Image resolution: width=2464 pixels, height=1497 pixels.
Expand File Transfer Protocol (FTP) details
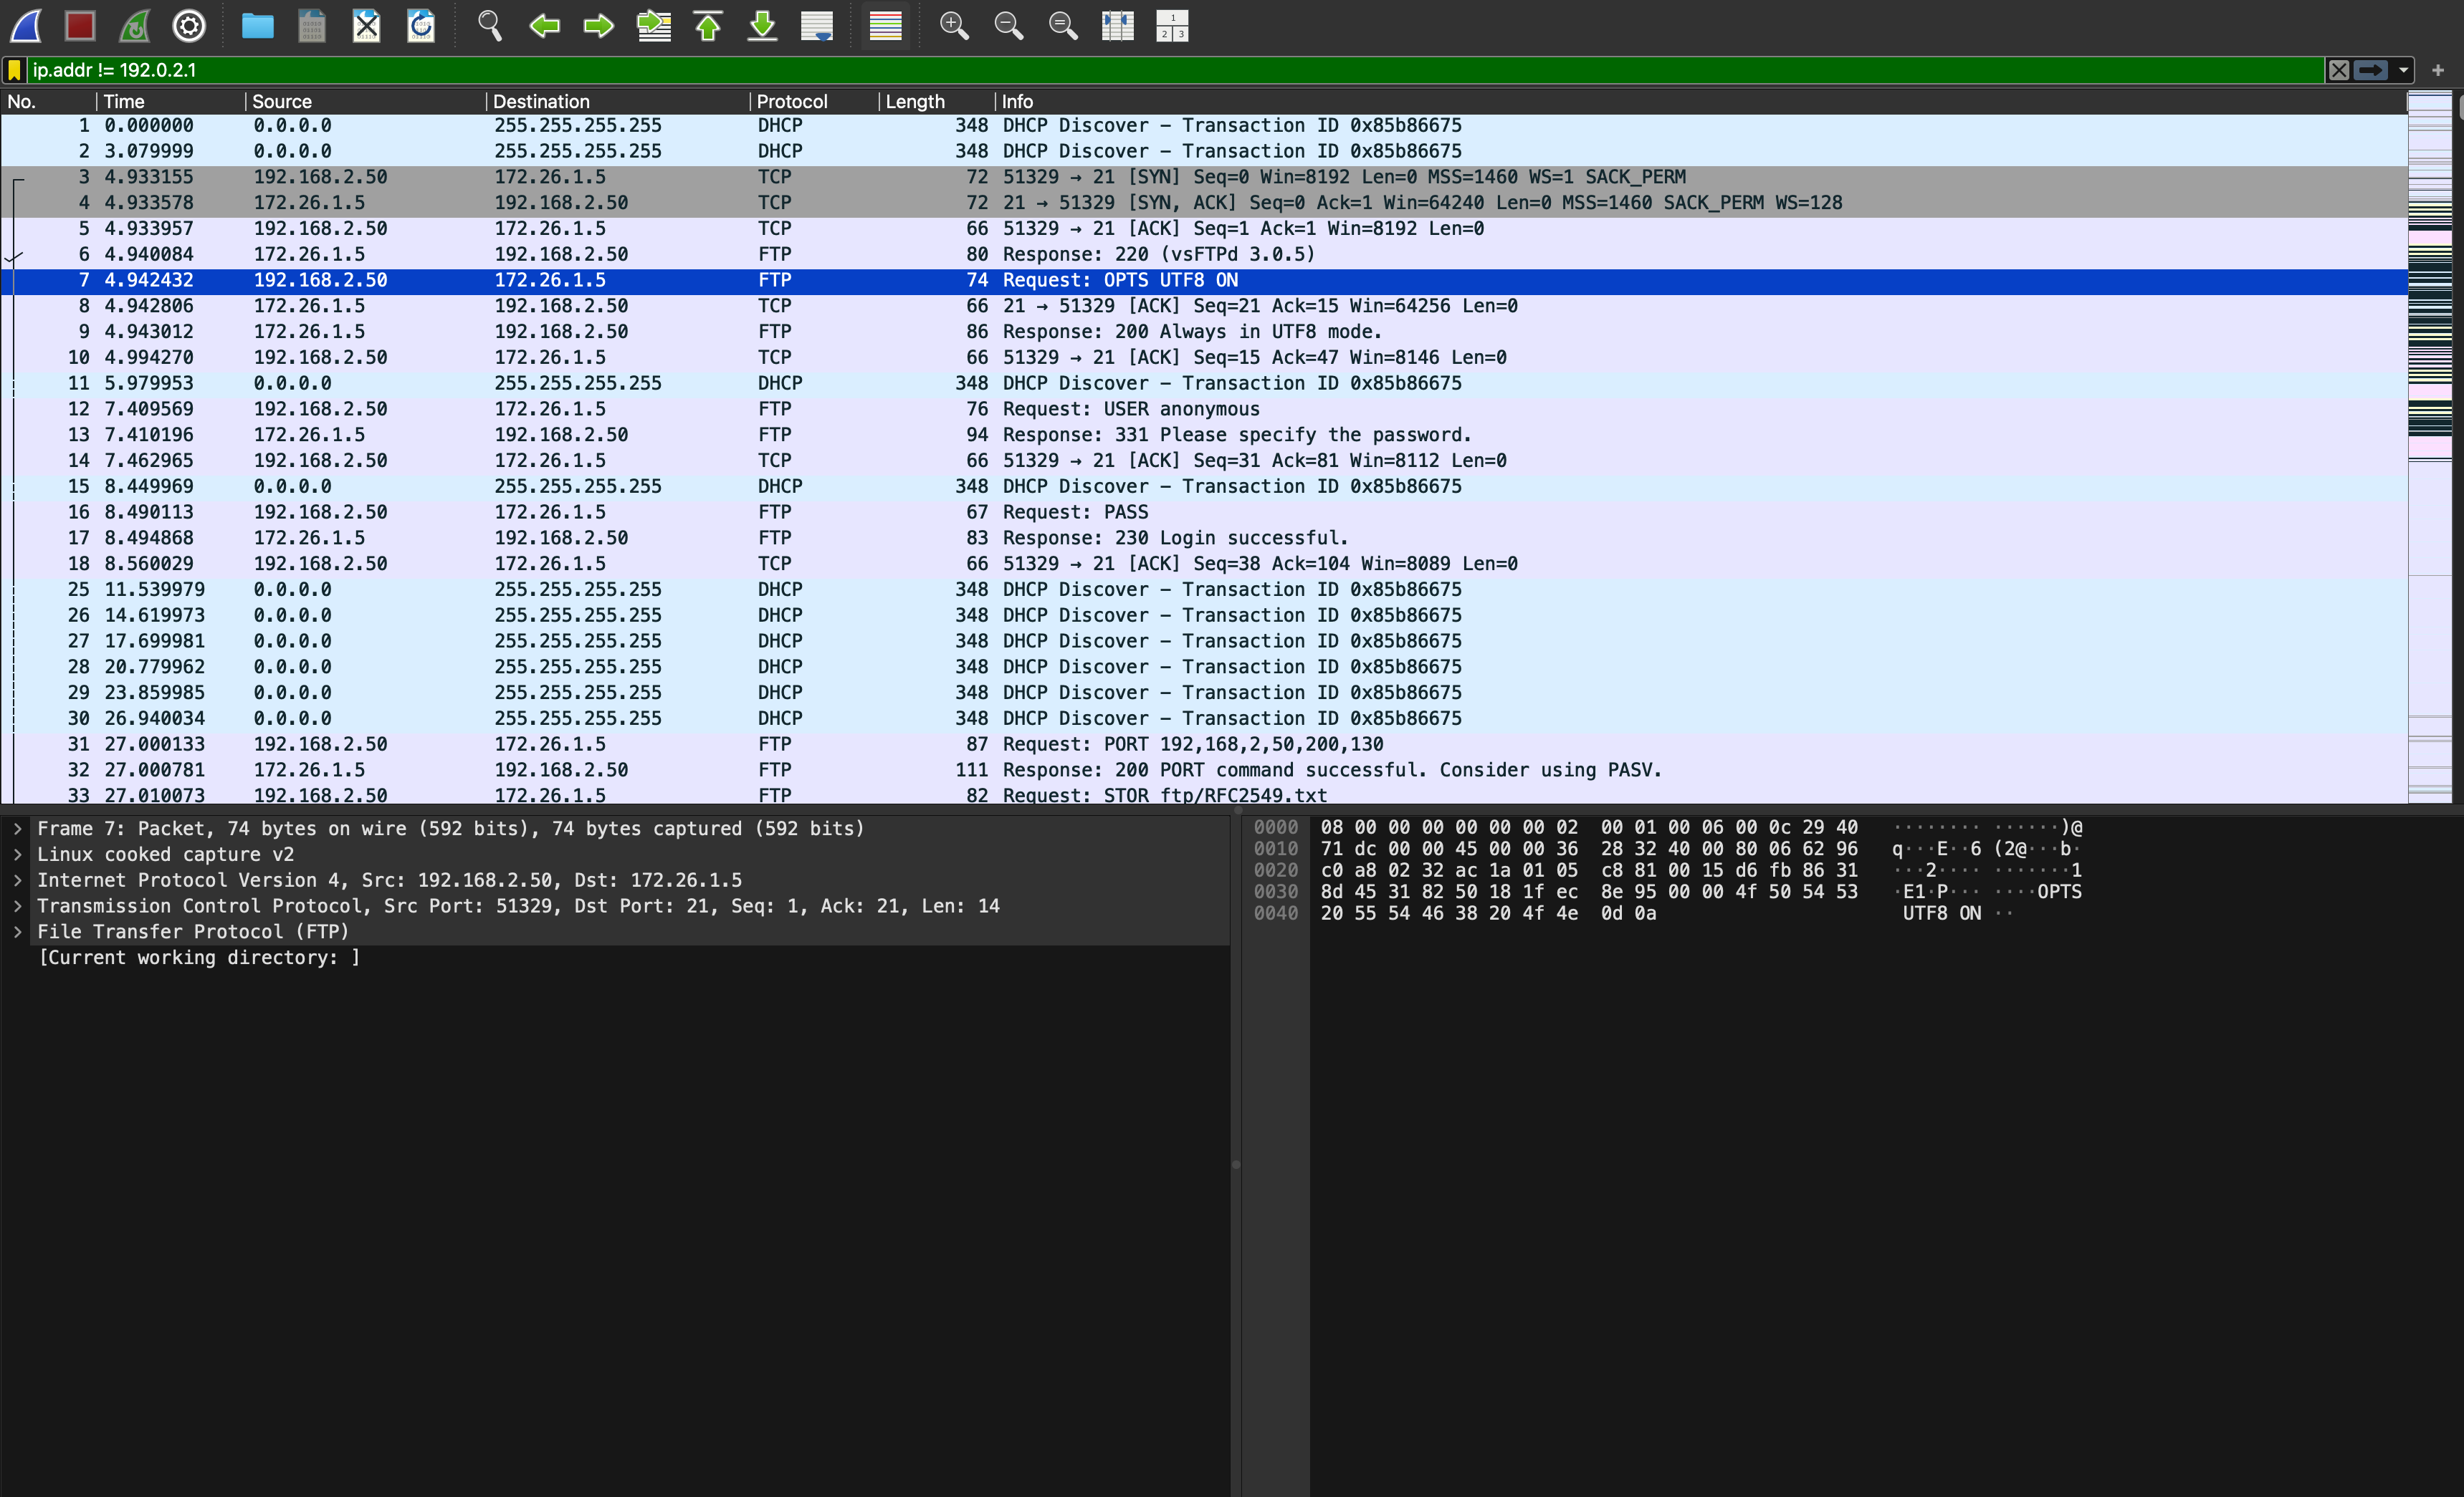click(x=17, y=931)
